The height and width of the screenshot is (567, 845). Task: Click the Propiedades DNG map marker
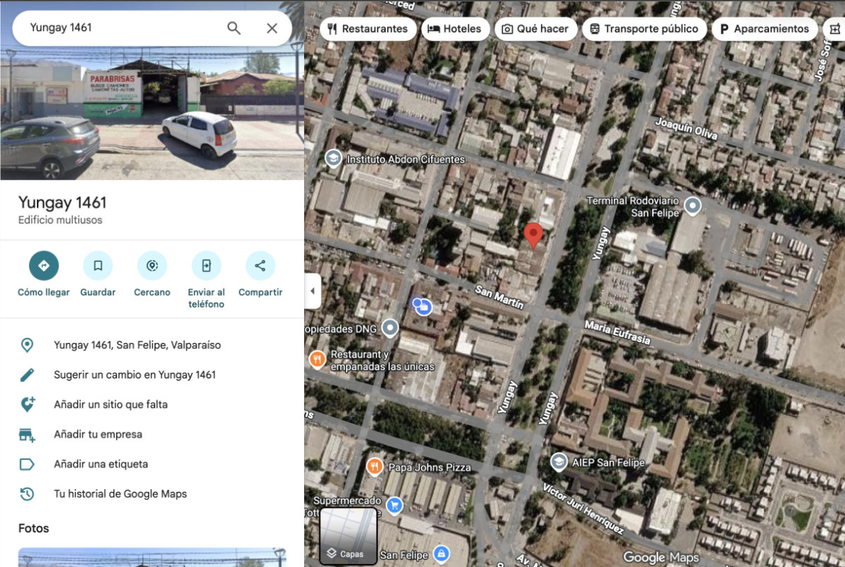click(x=390, y=328)
